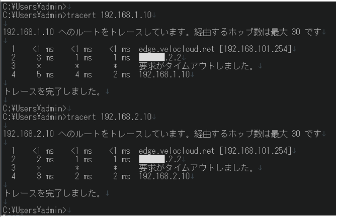The height and width of the screenshot is (217, 338).
Task: Click the masked IP box in first trace
Action: coord(152,57)
